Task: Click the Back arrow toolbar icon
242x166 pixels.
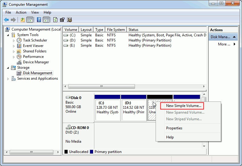Action: [x=6, y=20]
